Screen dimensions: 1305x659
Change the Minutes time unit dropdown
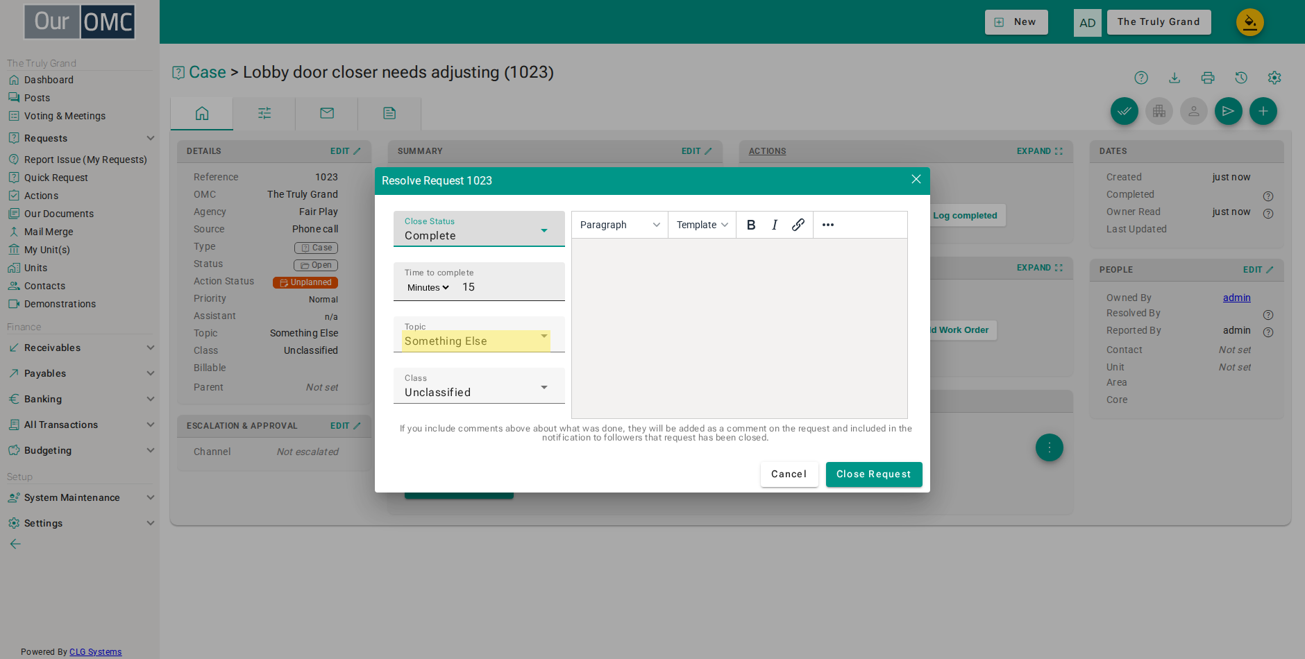[x=428, y=287]
